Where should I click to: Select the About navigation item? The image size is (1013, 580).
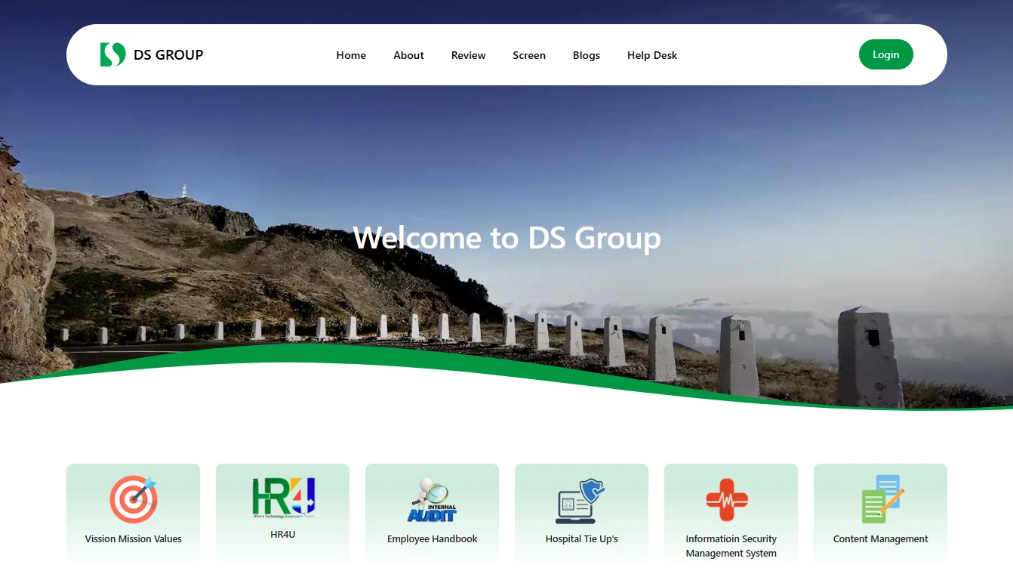point(408,54)
